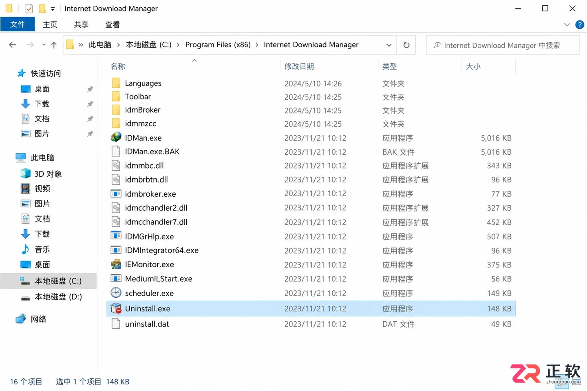Sort files by 修改日期 column header
This screenshot has width=587, height=391.
pos(299,66)
